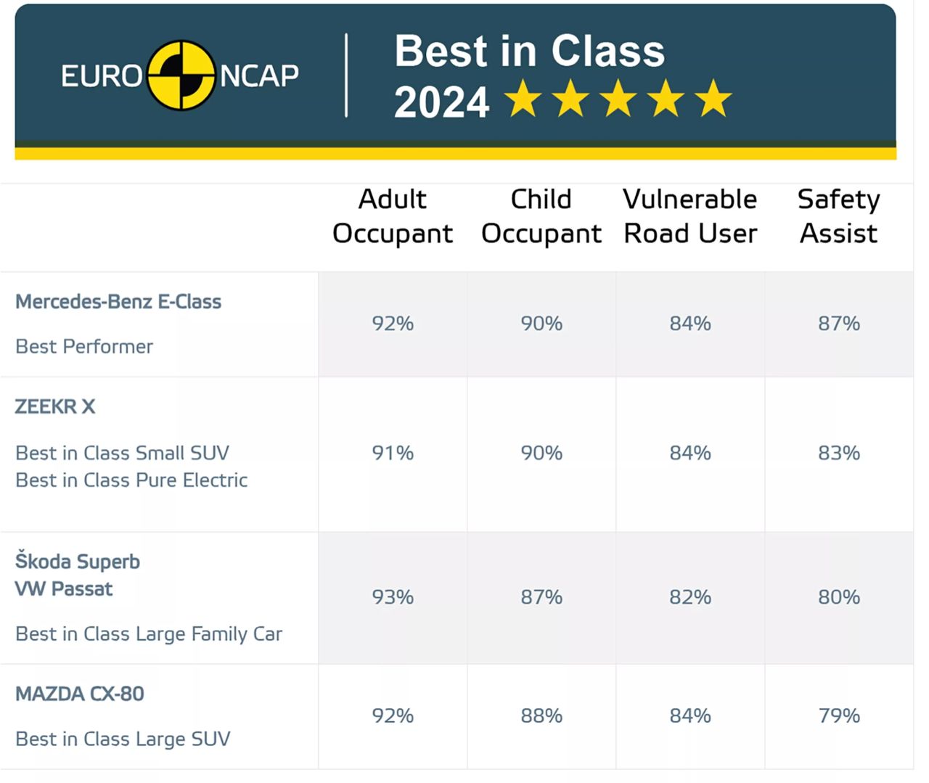Open the Mercedes-Benz E-Class link

coord(118,302)
